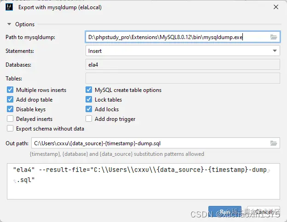Enable Export schema without data

pos(10,129)
